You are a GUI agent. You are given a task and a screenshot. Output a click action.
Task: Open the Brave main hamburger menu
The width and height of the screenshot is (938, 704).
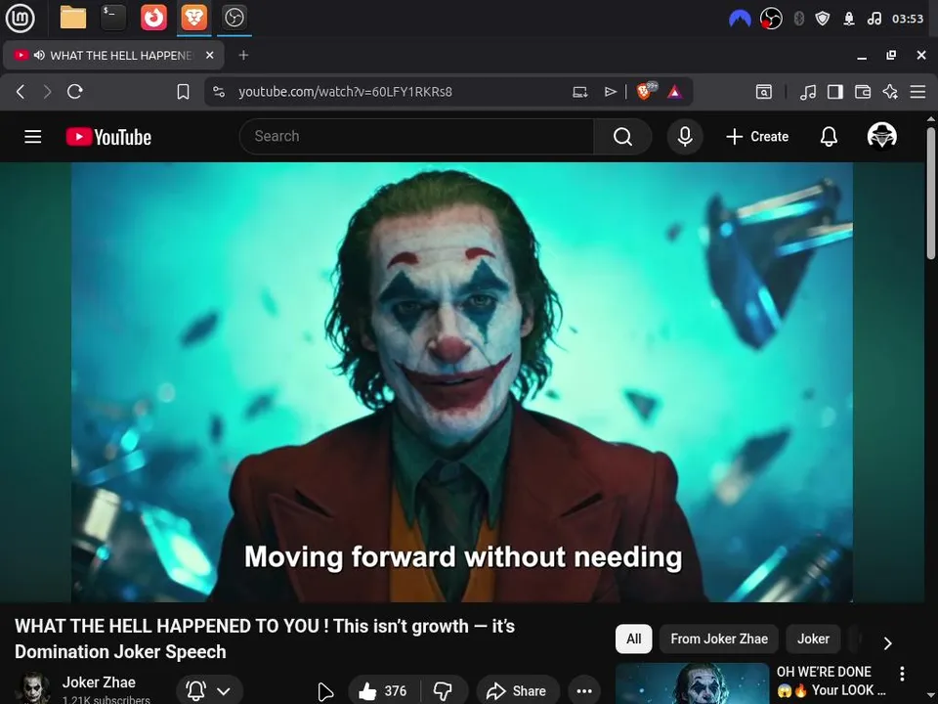point(917,92)
